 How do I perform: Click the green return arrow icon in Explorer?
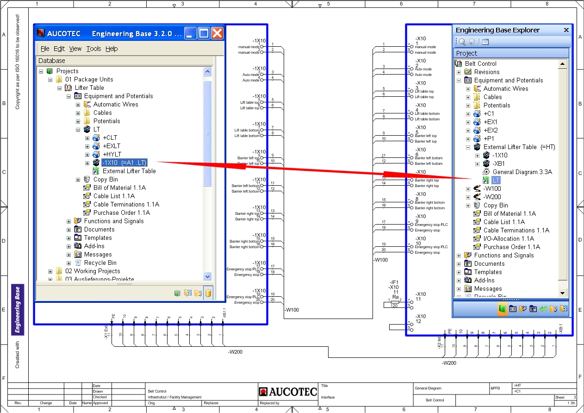point(543,309)
